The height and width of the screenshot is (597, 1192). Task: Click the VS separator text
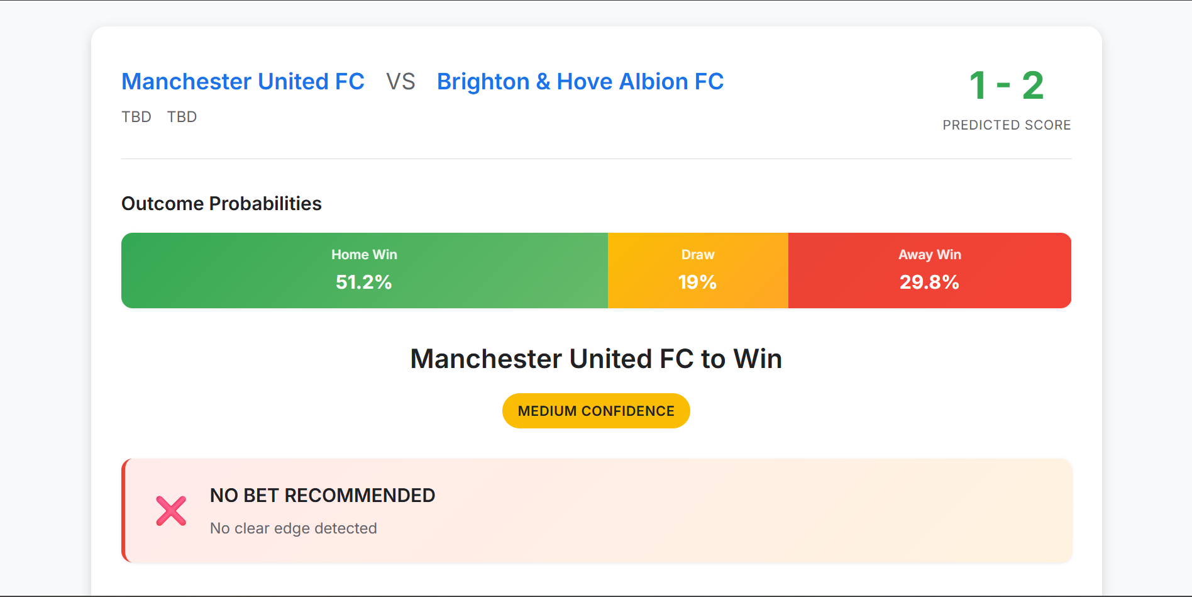[x=400, y=81]
